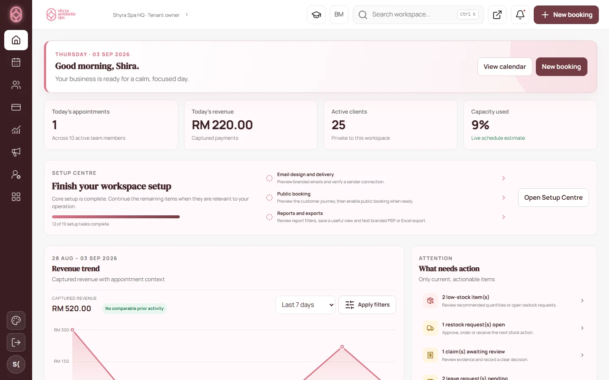Open 1 claim(s) awaiting review alert
This screenshot has width=609, height=380.
tap(504, 355)
